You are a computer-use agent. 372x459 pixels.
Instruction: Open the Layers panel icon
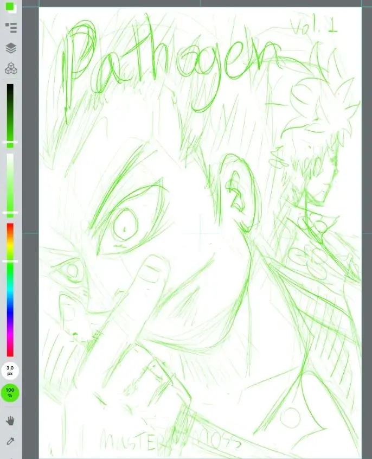point(11,48)
